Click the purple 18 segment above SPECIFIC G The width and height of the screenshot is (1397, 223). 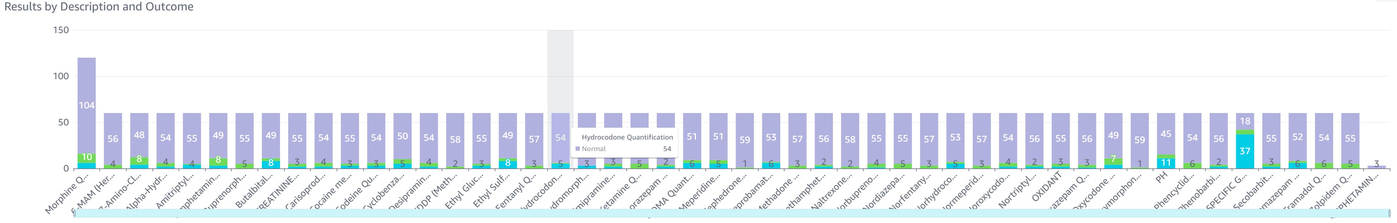pyautogui.click(x=1245, y=121)
